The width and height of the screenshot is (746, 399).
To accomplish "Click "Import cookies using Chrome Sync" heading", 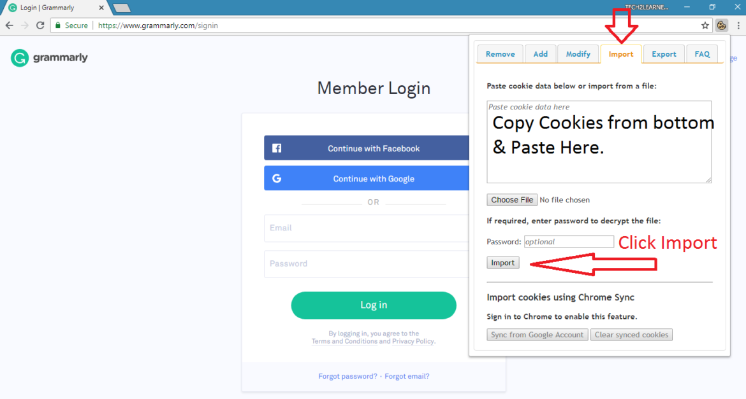I will click(x=560, y=297).
